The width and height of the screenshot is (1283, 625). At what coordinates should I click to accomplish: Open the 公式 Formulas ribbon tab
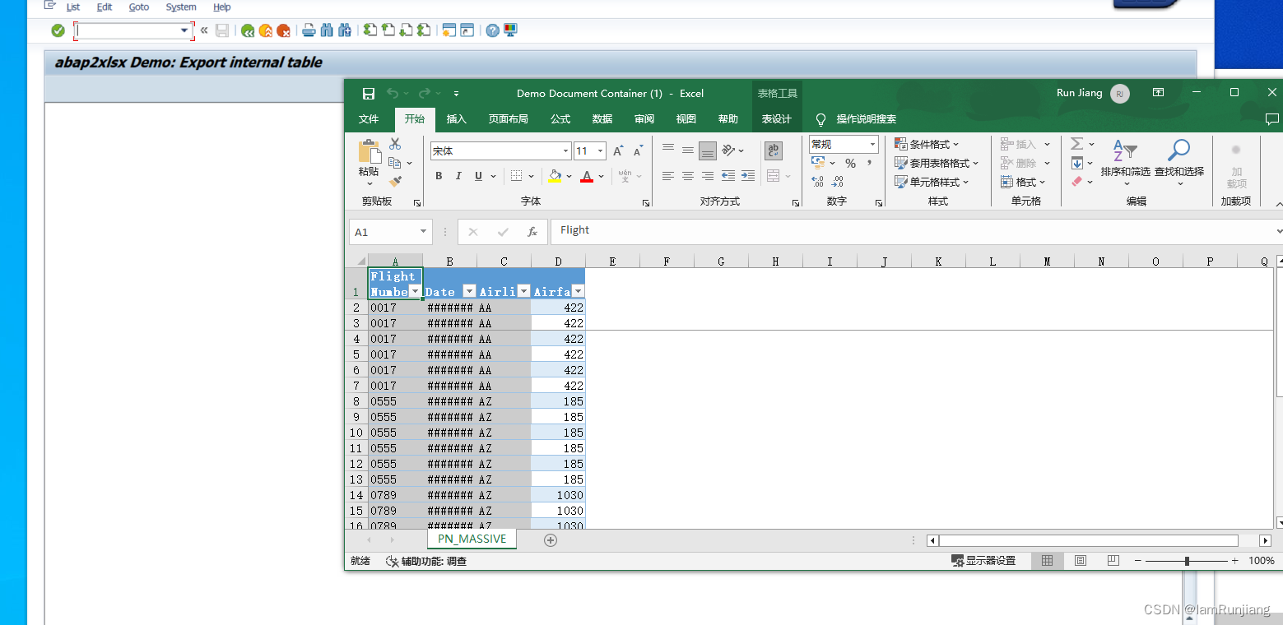coord(560,119)
